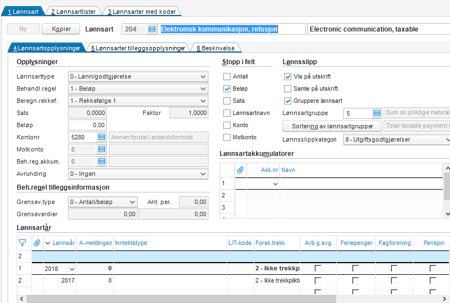
Task: Enable Samle på utskrift
Action: point(287,88)
